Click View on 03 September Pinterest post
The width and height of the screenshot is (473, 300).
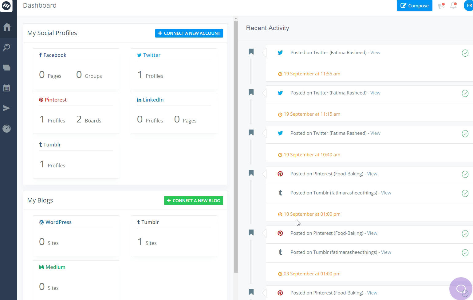pos(372,233)
